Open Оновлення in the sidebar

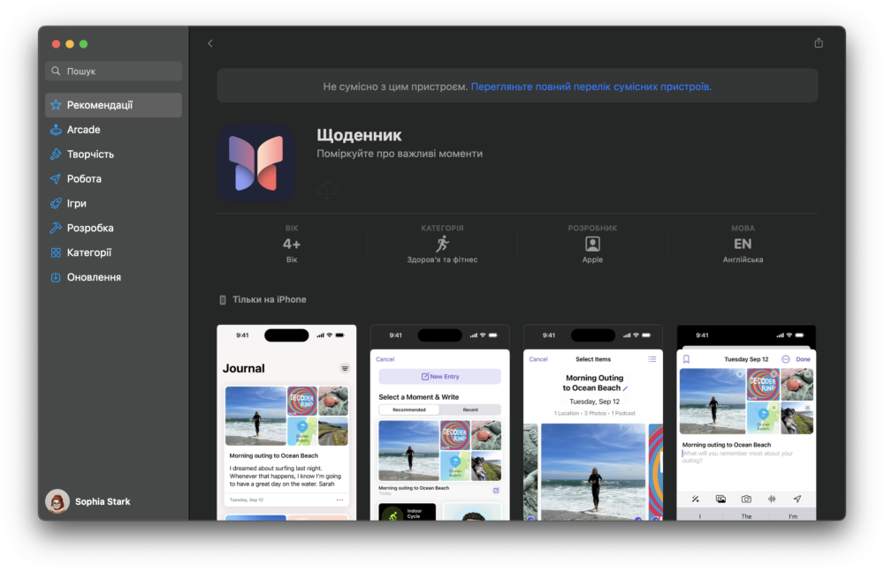(113, 277)
